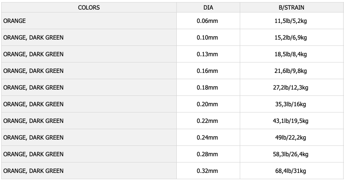The image size is (344, 180).
Task: Click the 11,5lb/5,2kg strain value
Action: (x=291, y=21)
